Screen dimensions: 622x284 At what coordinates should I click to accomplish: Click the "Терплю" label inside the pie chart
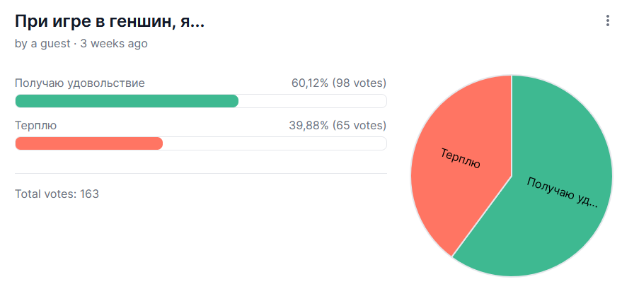461,159
